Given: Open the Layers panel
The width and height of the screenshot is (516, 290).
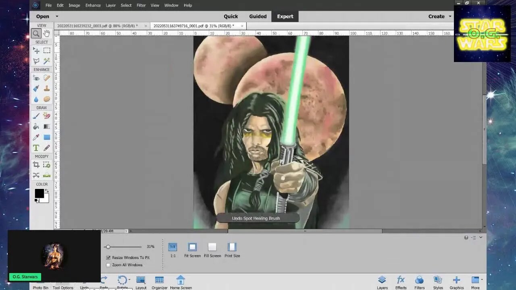Looking at the screenshot, I should click(382, 282).
